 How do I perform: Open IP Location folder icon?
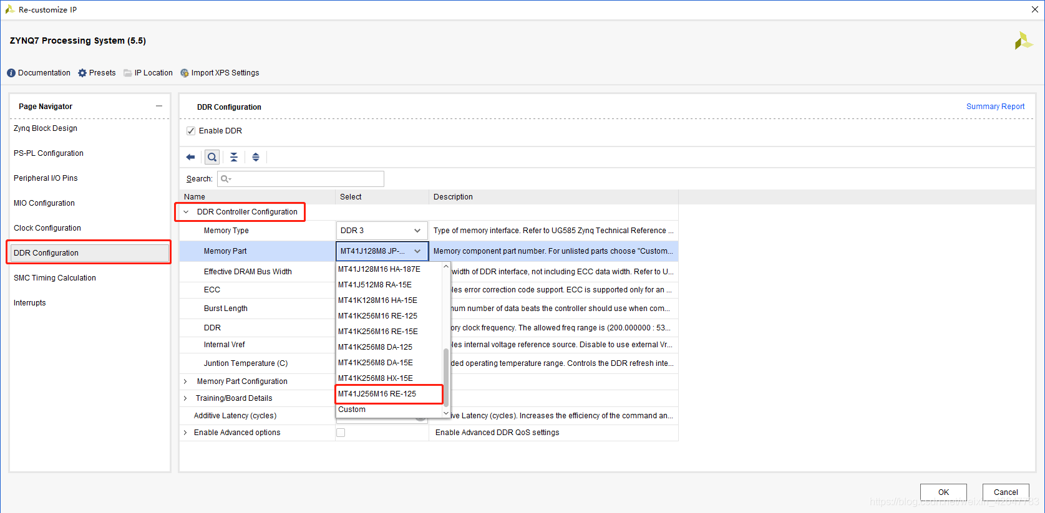(x=128, y=73)
